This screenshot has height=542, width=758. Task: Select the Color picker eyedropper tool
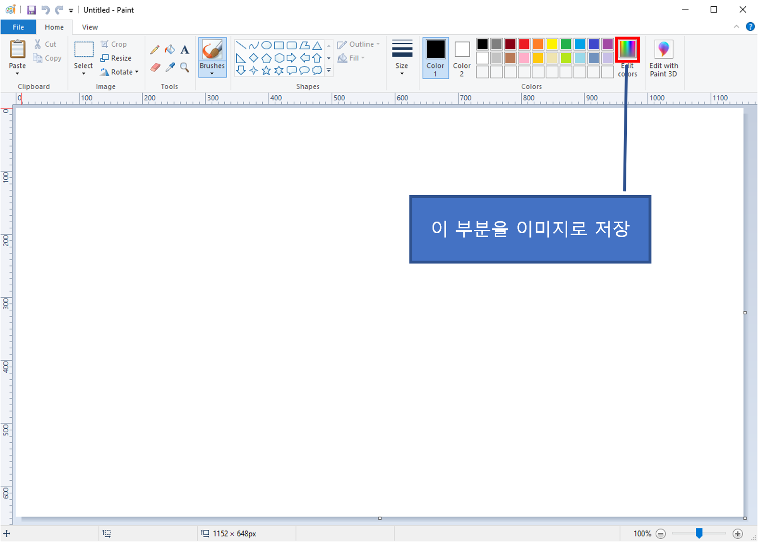point(170,67)
